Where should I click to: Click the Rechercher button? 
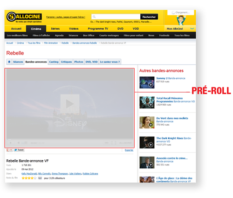(149, 17)
